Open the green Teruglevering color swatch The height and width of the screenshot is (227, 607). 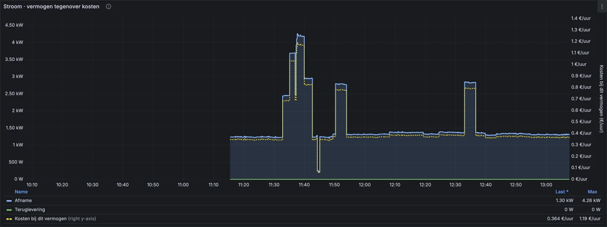[9, 210]
